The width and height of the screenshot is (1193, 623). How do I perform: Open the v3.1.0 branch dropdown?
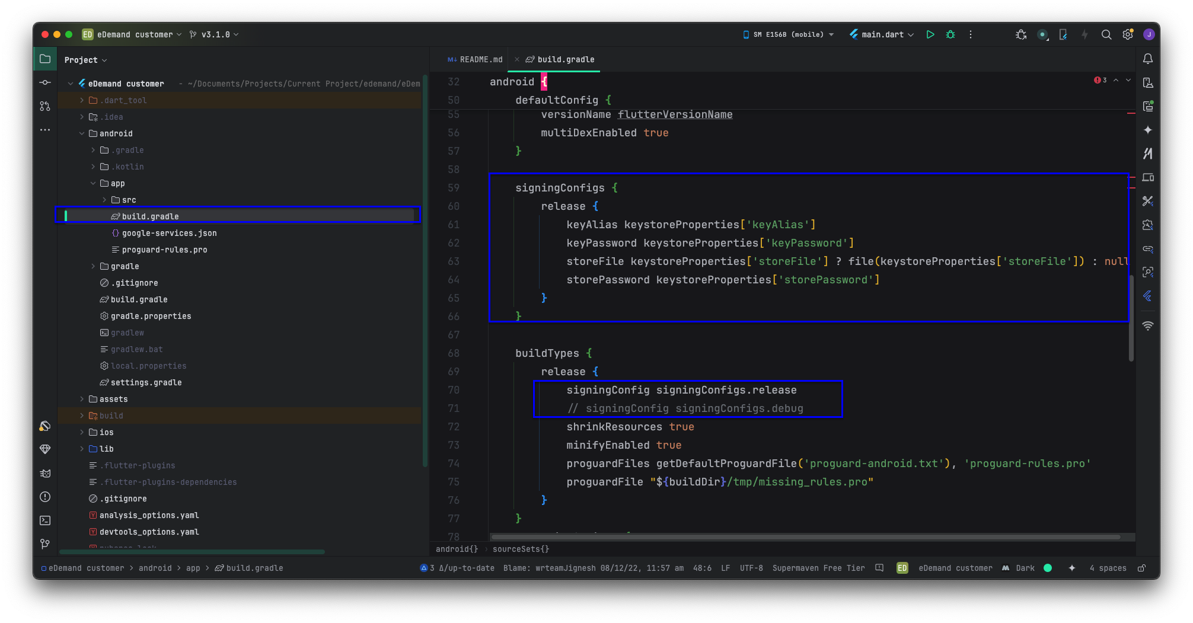(214, 34)
